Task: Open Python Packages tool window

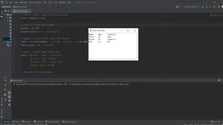Action: (x=52, y=122)
